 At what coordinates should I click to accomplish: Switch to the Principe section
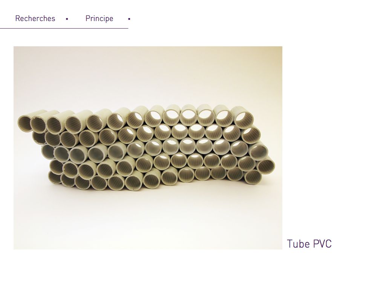click(99, 18)
